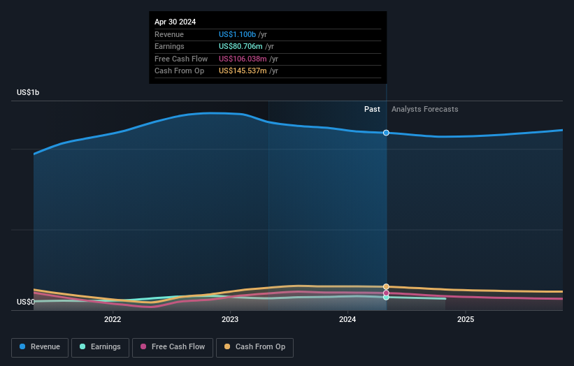This screenshot has width=574, height=366.
Task: Toggle the Cash From Op legend button
Action: click(254, 347)
